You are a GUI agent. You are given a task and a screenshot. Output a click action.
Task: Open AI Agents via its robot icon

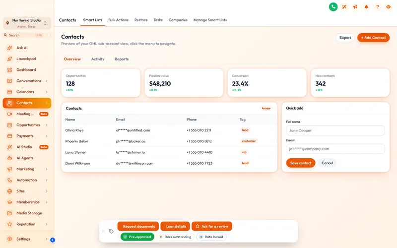pyautogui.click(x=9, y=158)
